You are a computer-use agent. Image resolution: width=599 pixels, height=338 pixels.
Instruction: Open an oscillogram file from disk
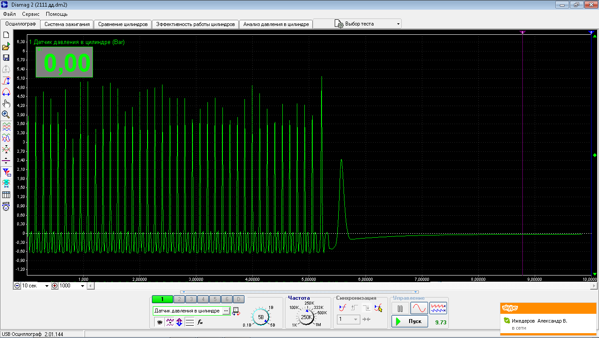point(6,47)
